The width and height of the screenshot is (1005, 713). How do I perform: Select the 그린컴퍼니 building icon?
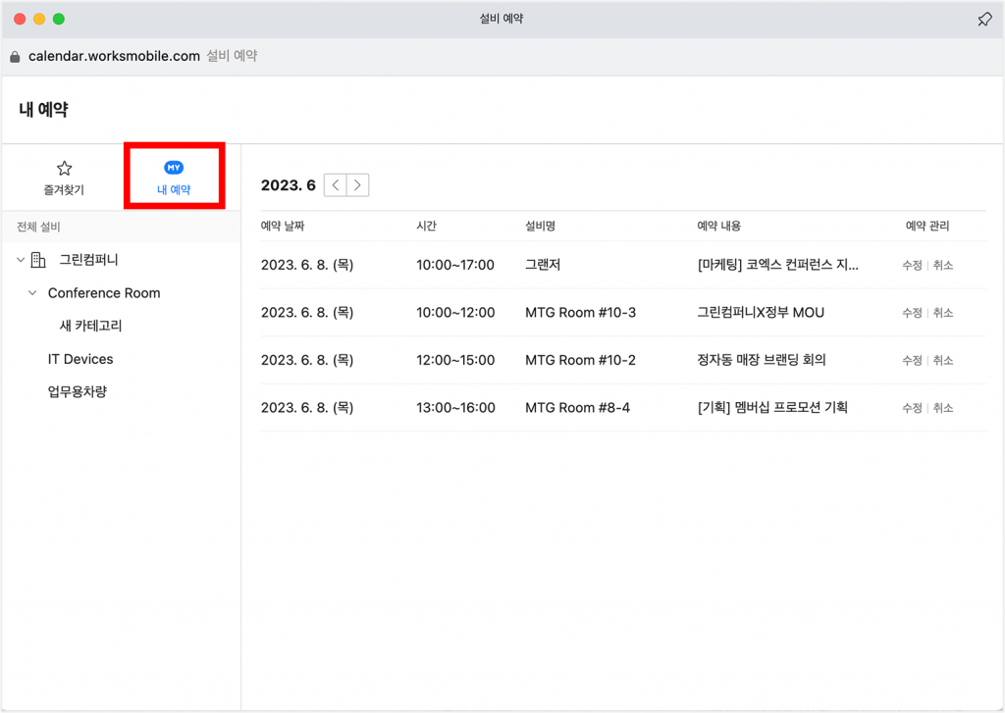coord(38,260)
